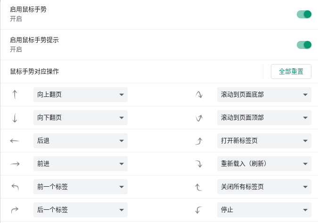Click the gesture icon beside 重新载入（刷新）
Viewport: 318px width, 223px height.
coord(199,164)
